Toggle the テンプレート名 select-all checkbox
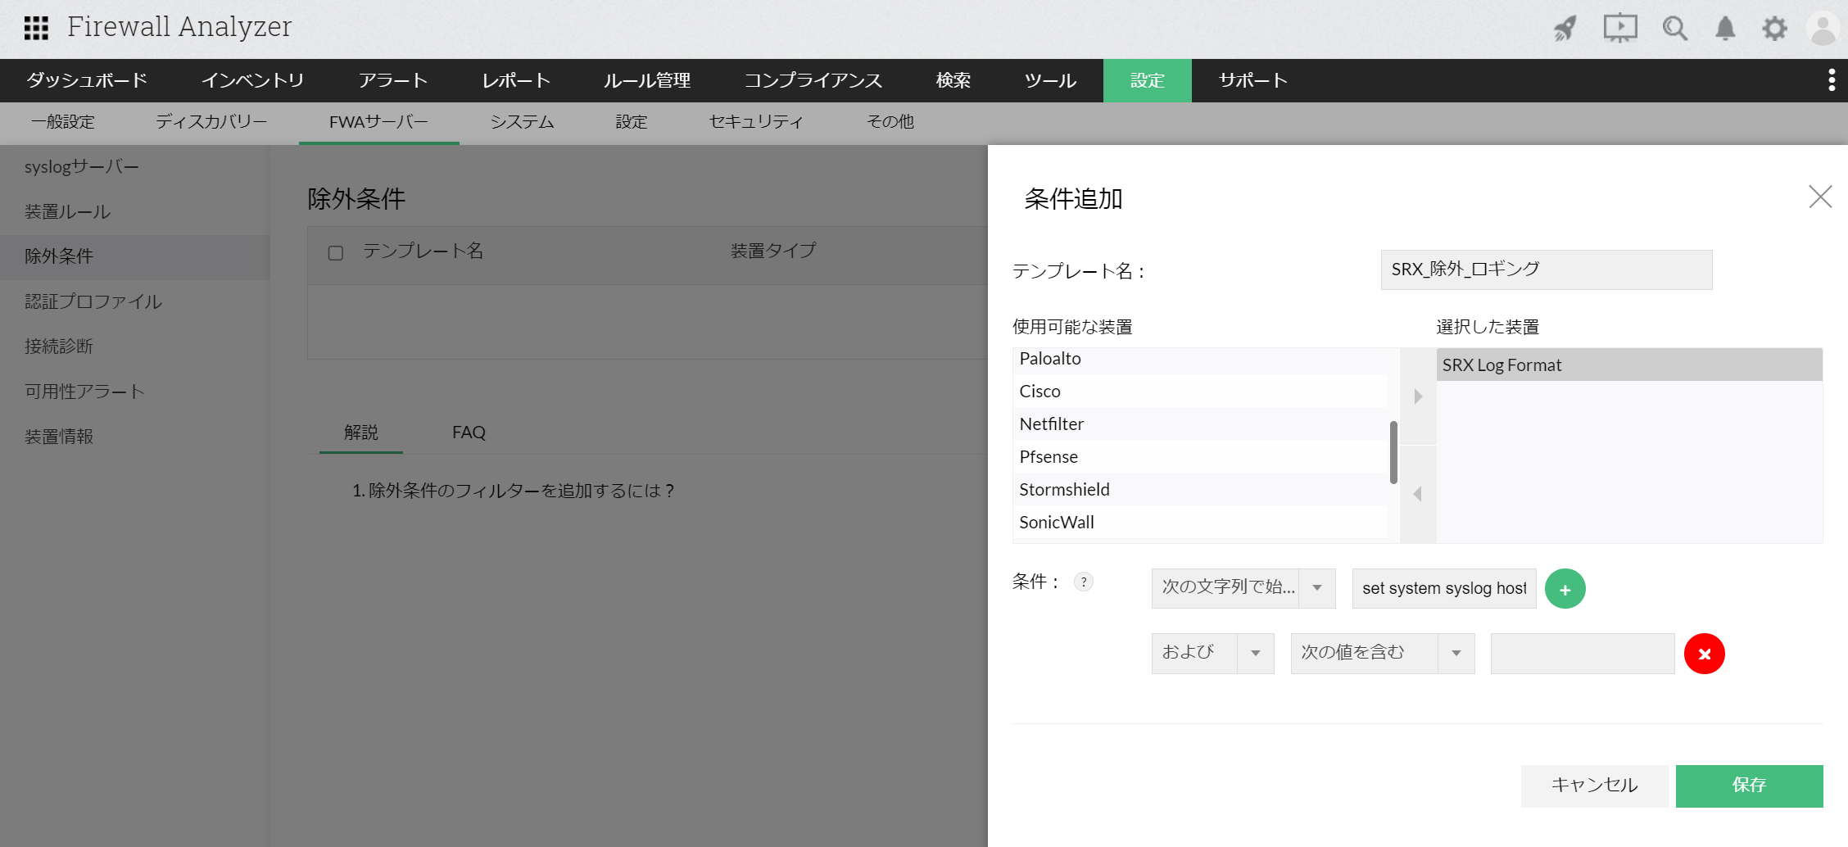Viewport: 1848px width, 847px height. click(x=336, y=252)
